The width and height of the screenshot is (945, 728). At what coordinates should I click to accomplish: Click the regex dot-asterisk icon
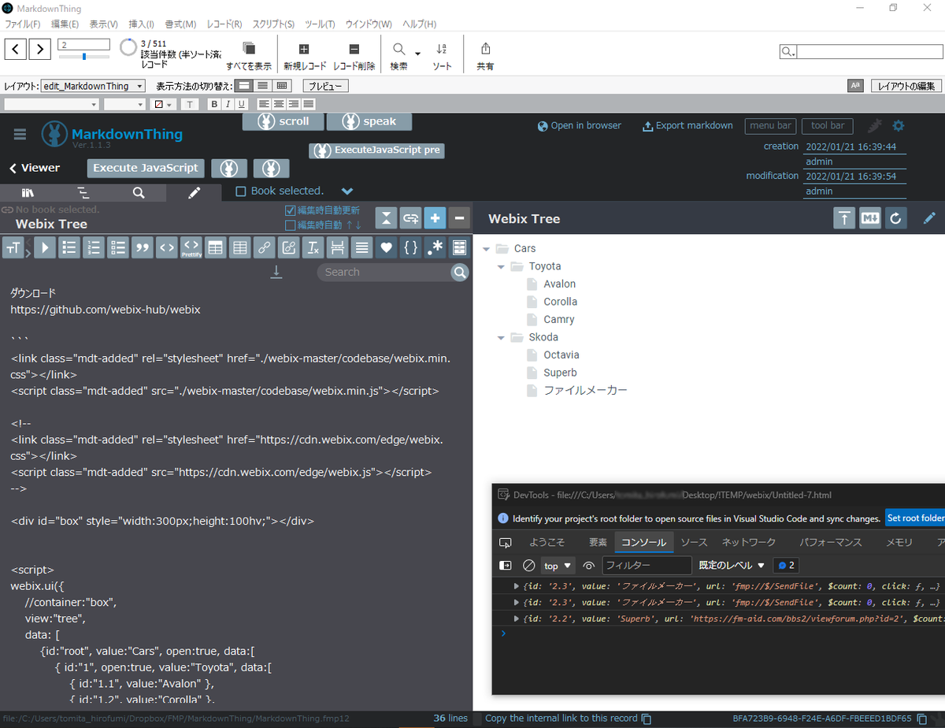coord(435,247)
